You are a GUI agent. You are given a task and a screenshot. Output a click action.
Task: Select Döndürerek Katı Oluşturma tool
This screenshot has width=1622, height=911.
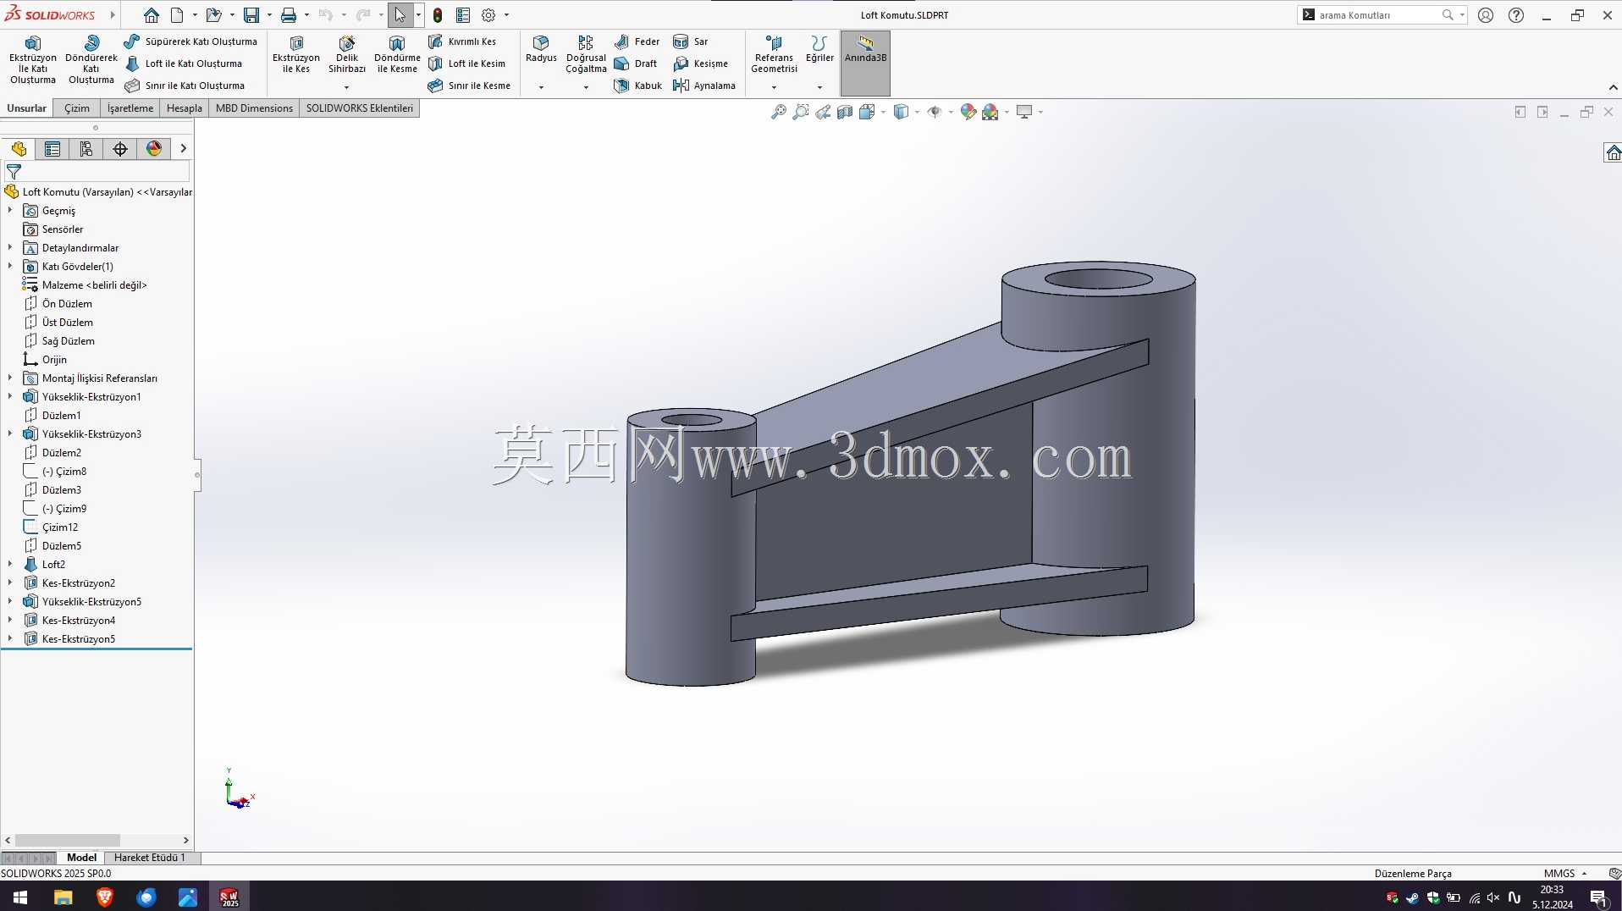(x=91, y=60)
